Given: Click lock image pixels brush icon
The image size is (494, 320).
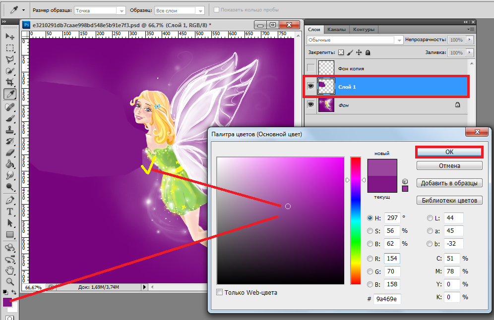Looking at the screenshot, I should (x=350, y=53).
